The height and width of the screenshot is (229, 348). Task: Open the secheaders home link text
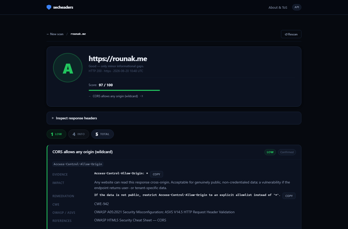pos(63,7)
